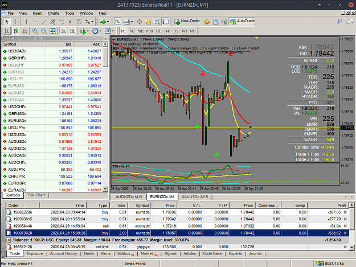Image resolution: width=356 pixels, height=267 pixels.
Task: Sort Market Watch by Symbol header
Action: pyautogui.click(x=23, y=44)
